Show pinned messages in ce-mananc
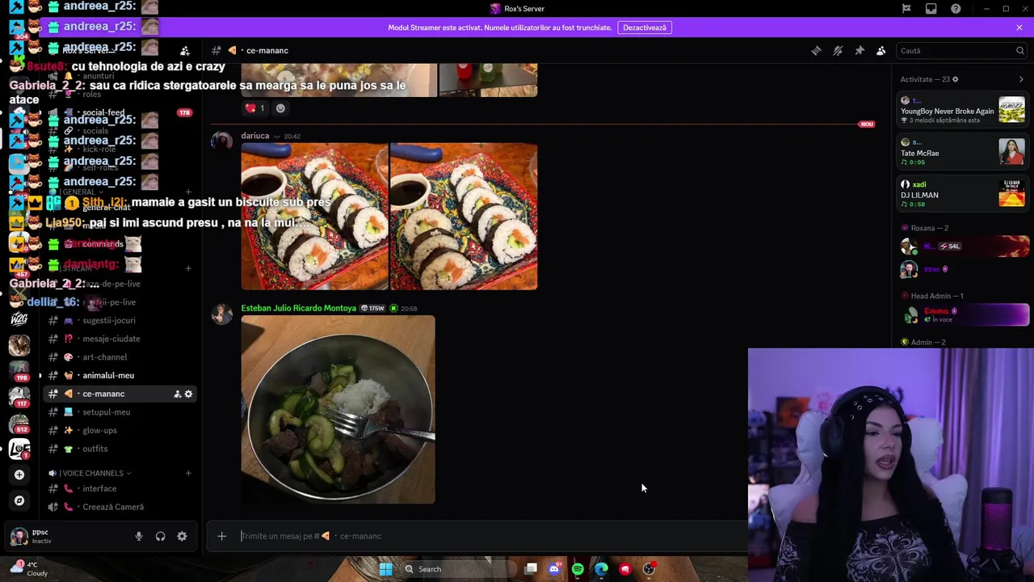The height and width of the screenshot is (582, 1034). point(860,50)
